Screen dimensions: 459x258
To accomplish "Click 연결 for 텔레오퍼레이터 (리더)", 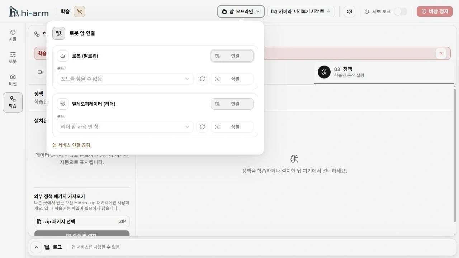I will (x=232, y=104).
